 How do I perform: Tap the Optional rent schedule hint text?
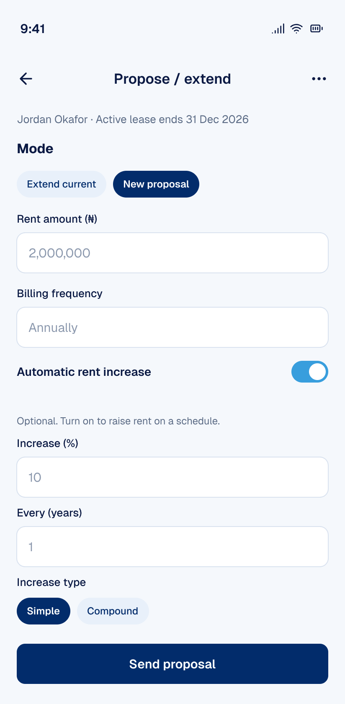pos(118,421)
